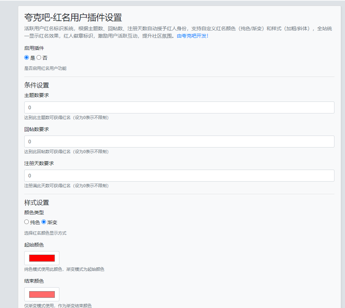Open the 结束颜色 light red color picker
Viewport: 345px width, 308px height.
click(42, 294)
